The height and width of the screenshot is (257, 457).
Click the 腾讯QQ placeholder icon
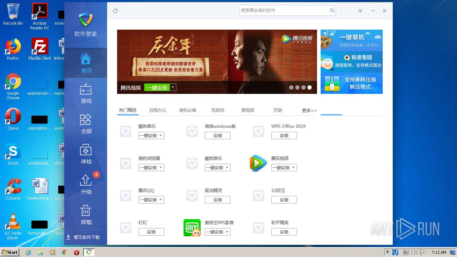coord(126,196)
